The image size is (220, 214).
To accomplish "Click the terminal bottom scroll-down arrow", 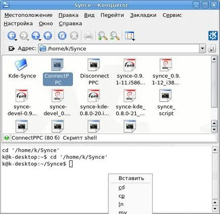I will pos(215,208).
